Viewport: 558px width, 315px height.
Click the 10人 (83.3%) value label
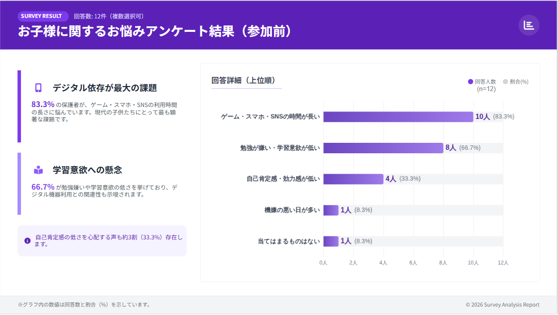pyautogui.click(x=494, y=116)
